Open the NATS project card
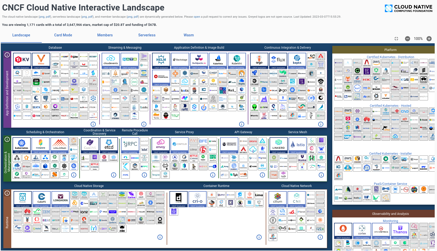 130,61
